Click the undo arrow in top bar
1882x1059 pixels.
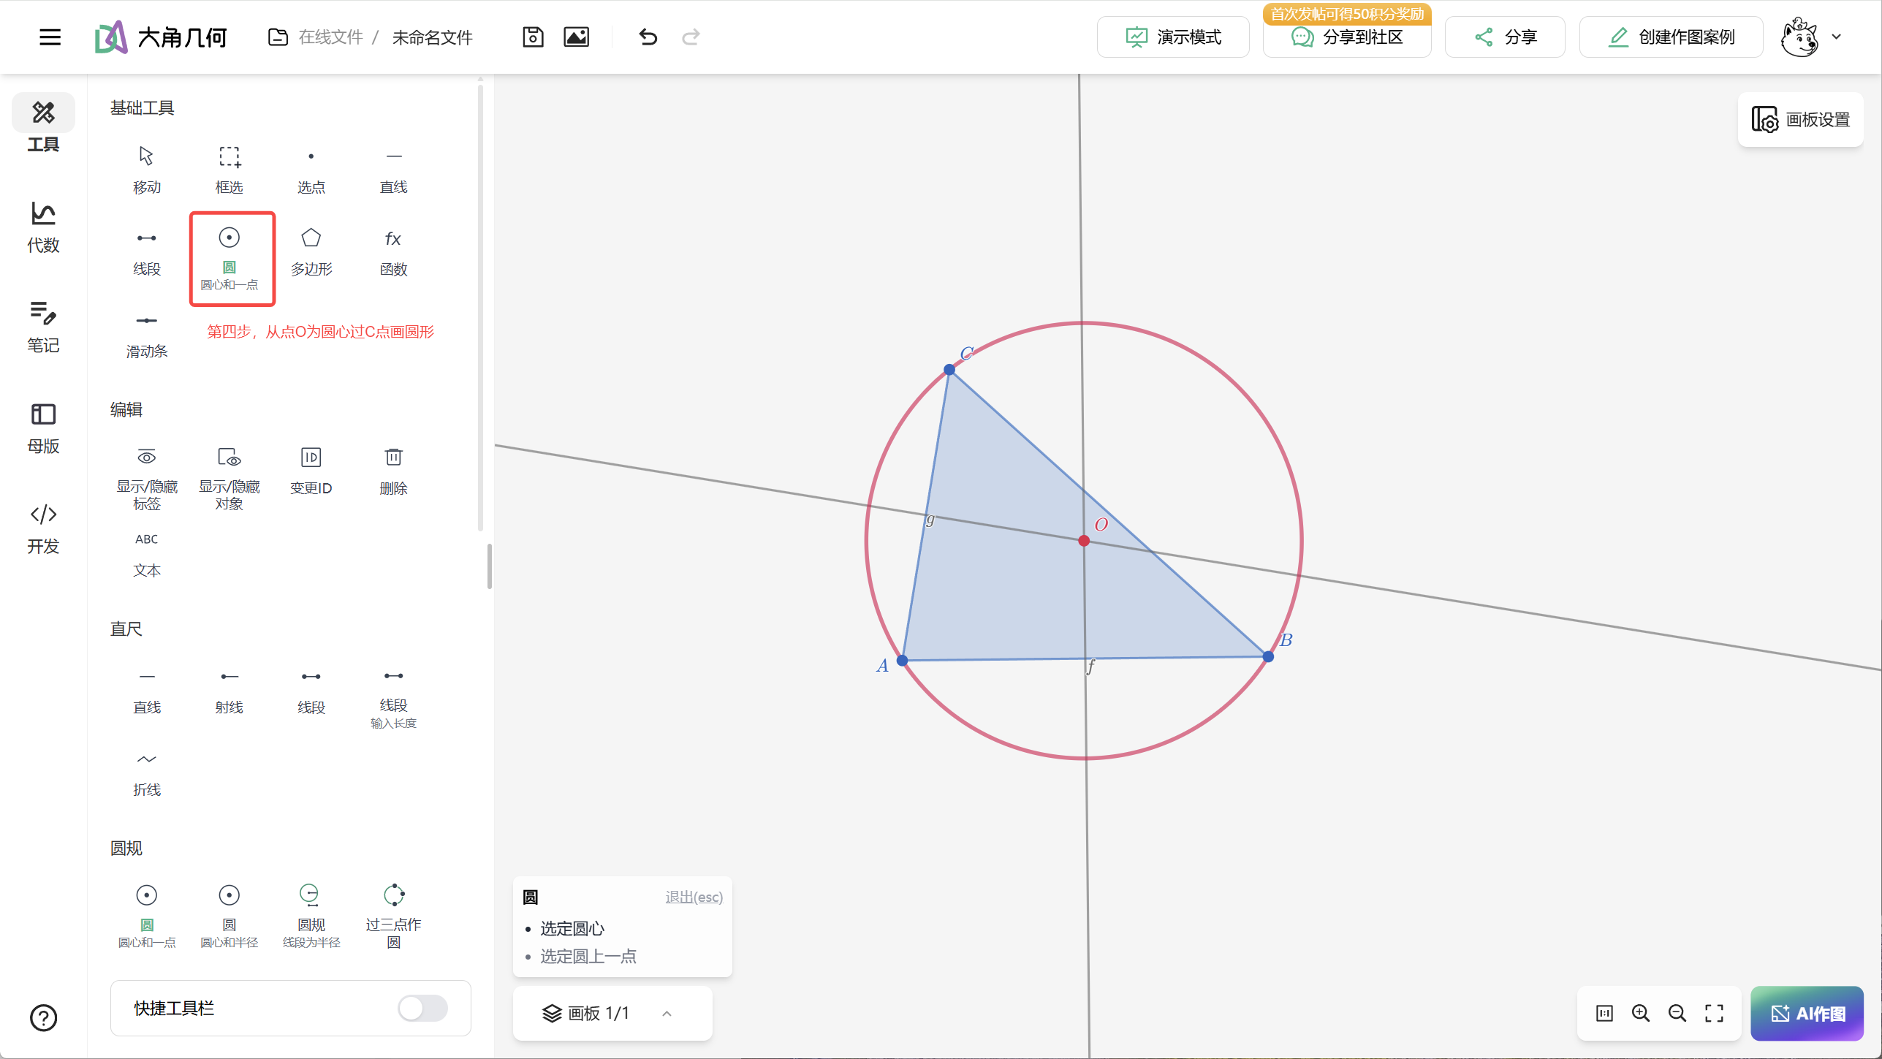point(648,37)
